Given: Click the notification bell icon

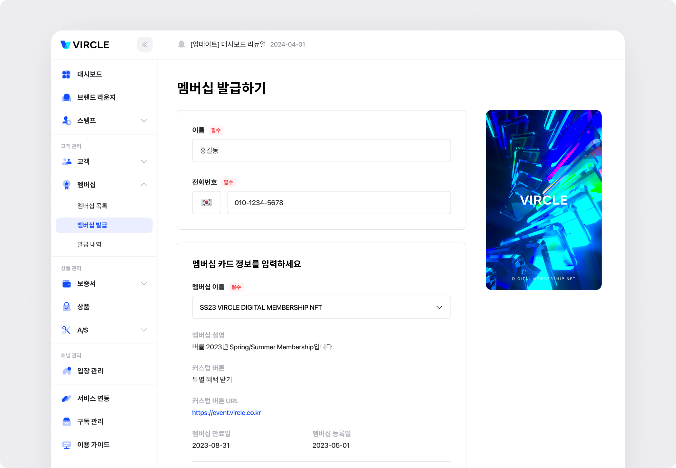Looking at the screenshot, I should [x=182, y=44].
